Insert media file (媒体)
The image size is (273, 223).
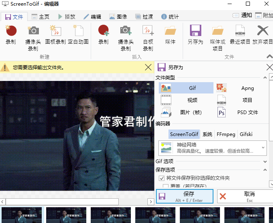170,35
